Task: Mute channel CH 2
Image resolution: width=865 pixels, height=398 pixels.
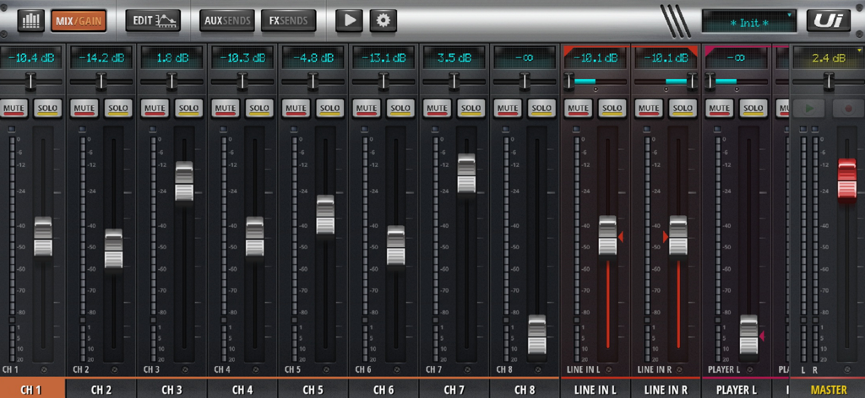Action: pyautogui.click(x=84, y=109)
